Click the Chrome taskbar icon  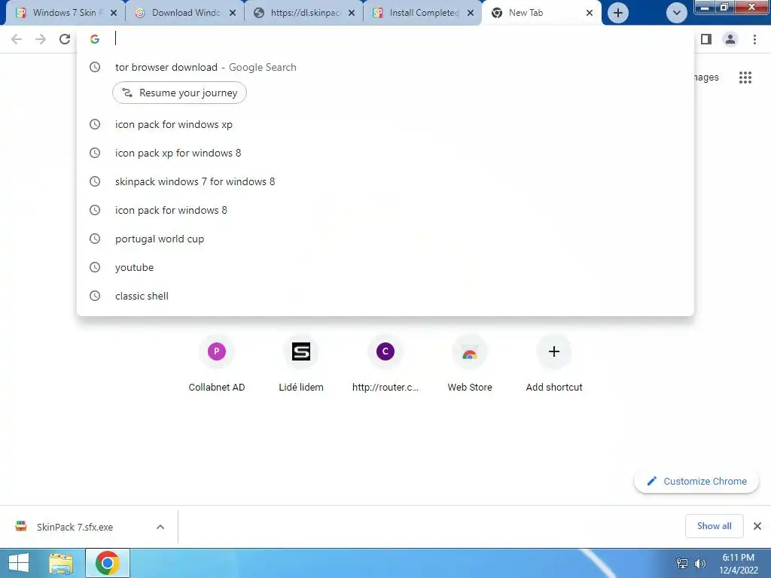[x=108, y=563]
